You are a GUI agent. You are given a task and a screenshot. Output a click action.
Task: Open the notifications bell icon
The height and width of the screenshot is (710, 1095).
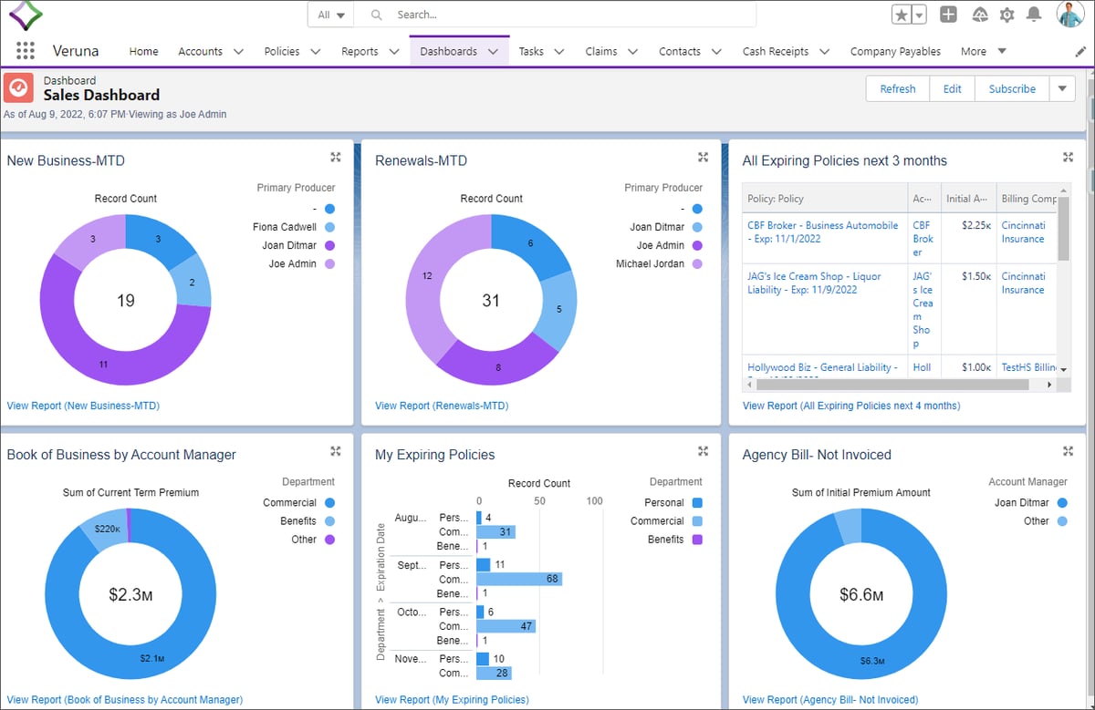[x=1034, y=15]
